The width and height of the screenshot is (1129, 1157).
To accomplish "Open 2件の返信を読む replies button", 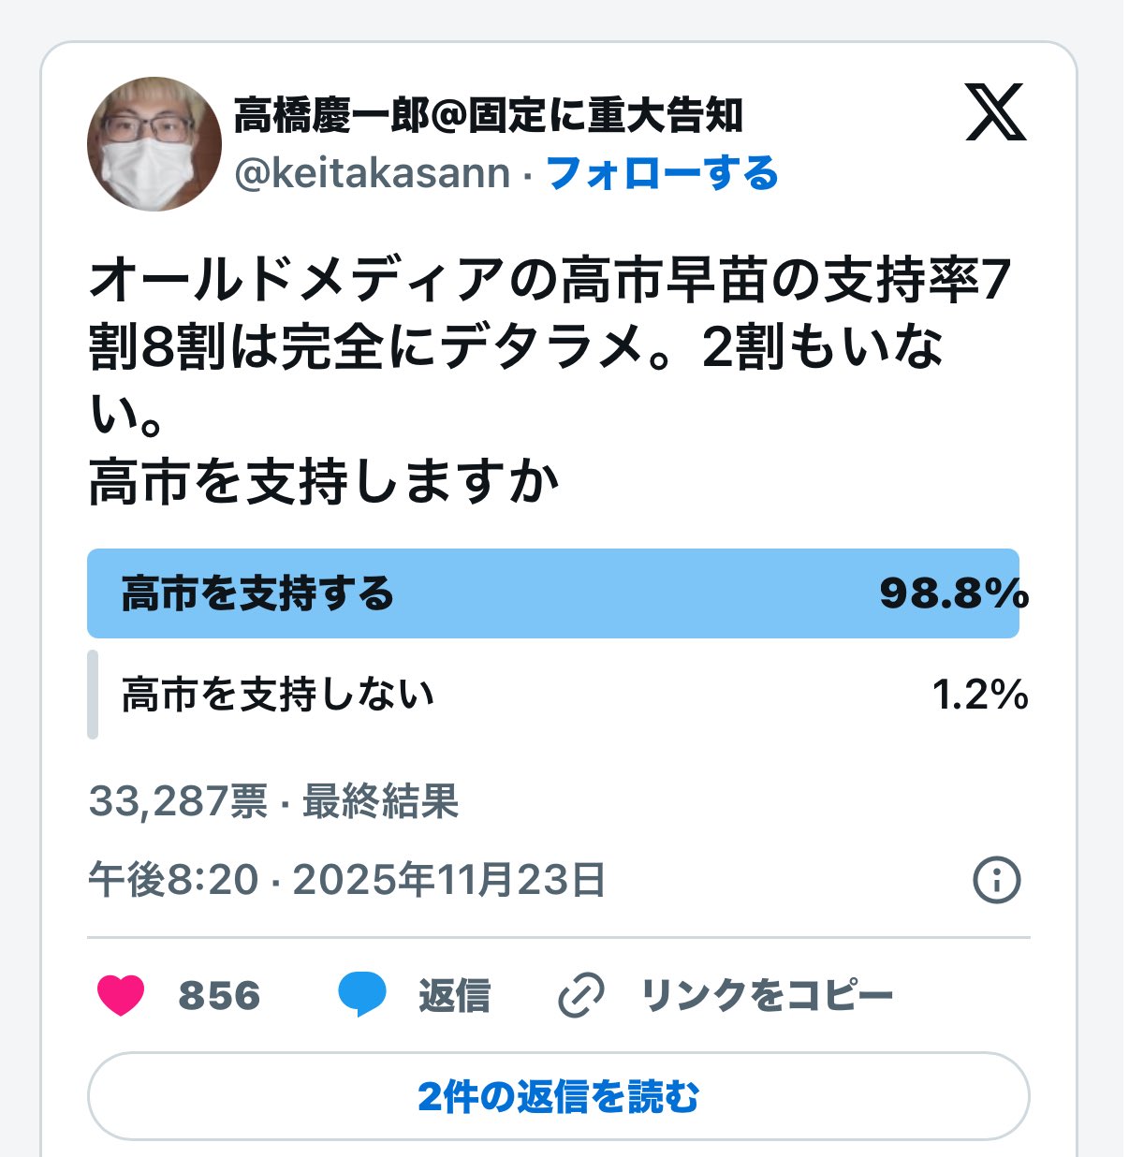I will click(558, 1096).
